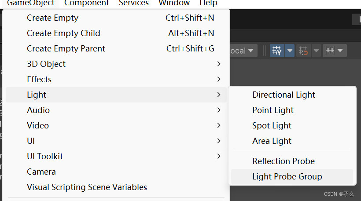Screen dimensions: 361x201
Task: Select Create Empty Child
Action: pyautogui.click(x=63, y=33)
